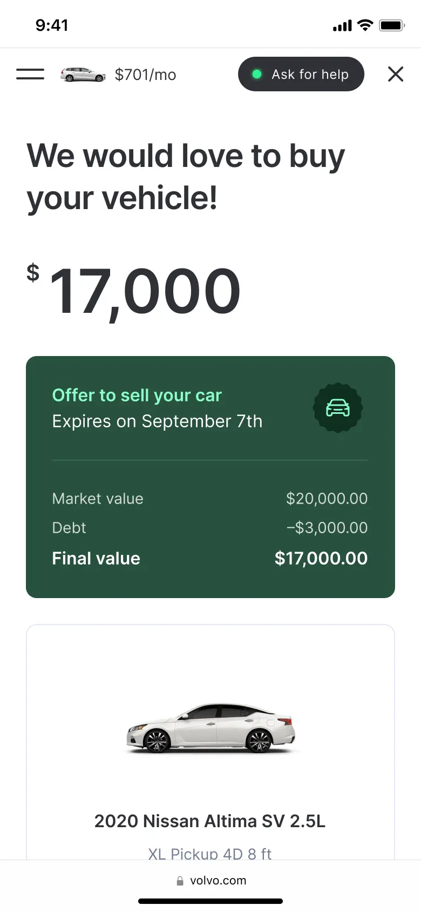
Task: Tap the lock icon beside volvo.com
Action: (x=180, y=881)
